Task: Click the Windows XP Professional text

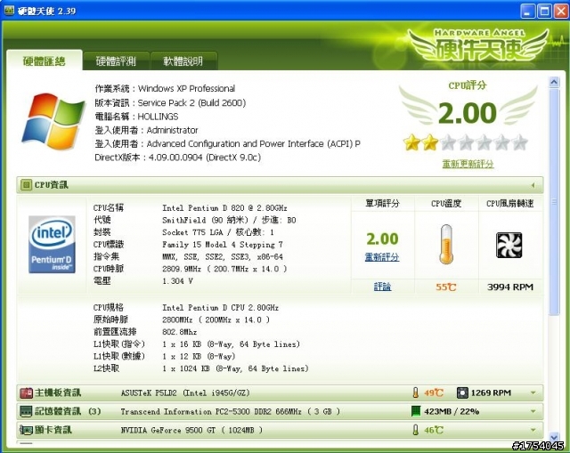Action: (x=186, y=89)
